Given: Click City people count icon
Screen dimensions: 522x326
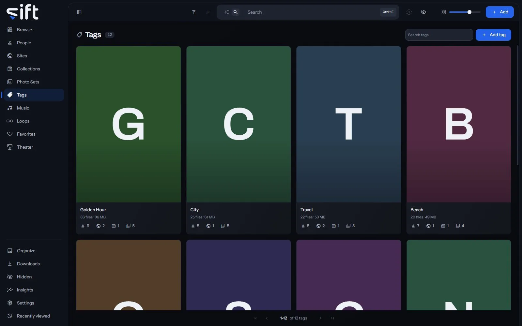Looking at the screenshot, I should point(193,226).
